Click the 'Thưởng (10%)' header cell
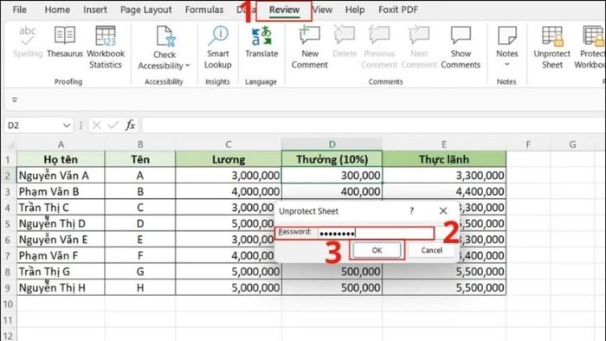 tap(332, 159)
